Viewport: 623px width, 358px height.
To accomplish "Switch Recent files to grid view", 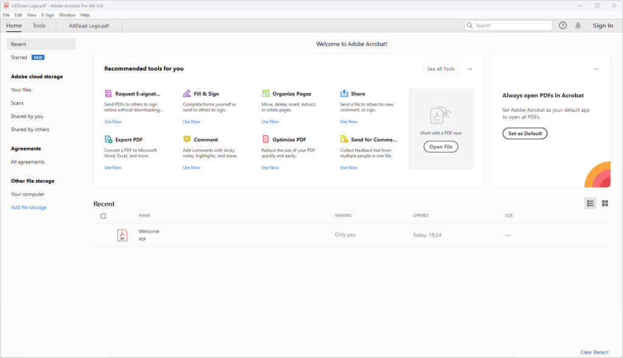I will (605, 203).
